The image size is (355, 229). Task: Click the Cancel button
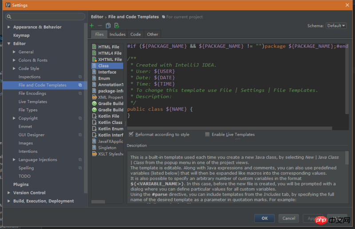(x=289, y=218)
